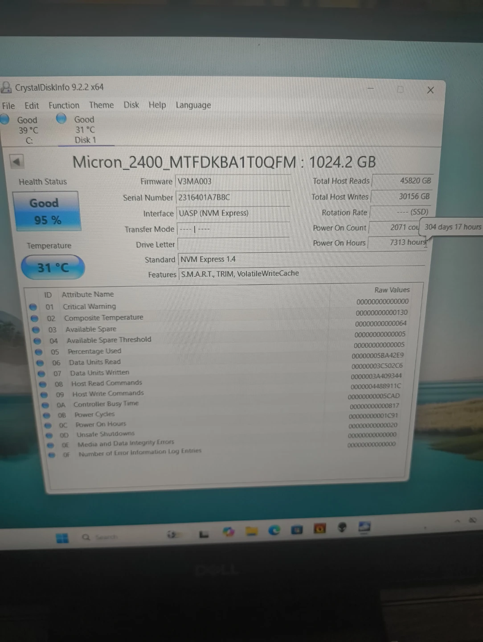Click the CrystalDiskInfo taskbar icon
Screen dimensions: 483x642
coord(364,527)
